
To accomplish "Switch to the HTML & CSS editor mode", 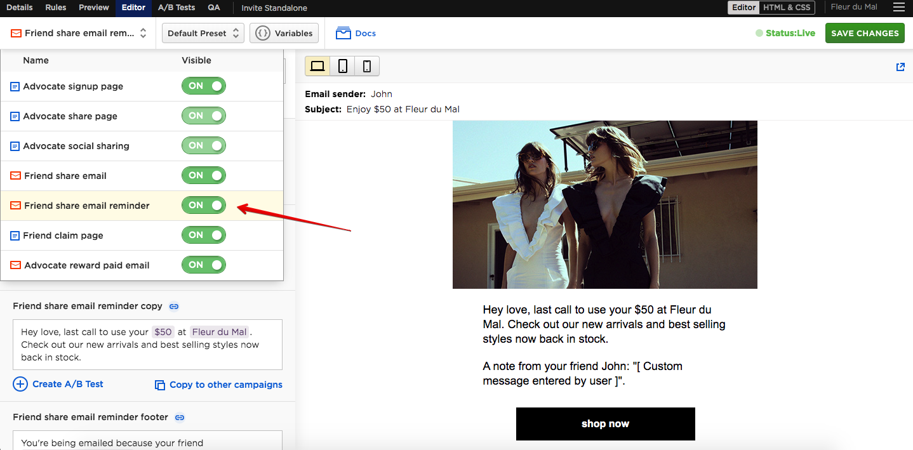I will 787,8.
